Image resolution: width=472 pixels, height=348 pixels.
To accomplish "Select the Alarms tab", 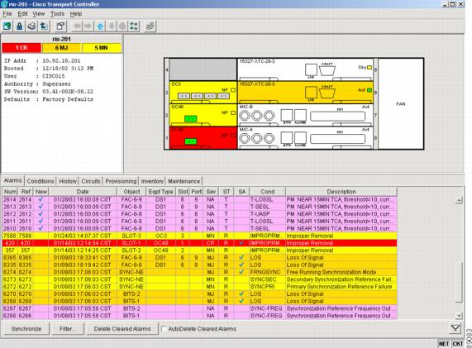I will (x=13, y=181).
